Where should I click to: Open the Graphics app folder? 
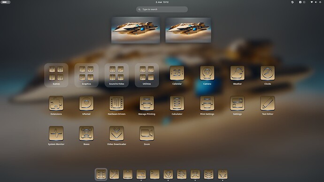[x=86, y=75]
